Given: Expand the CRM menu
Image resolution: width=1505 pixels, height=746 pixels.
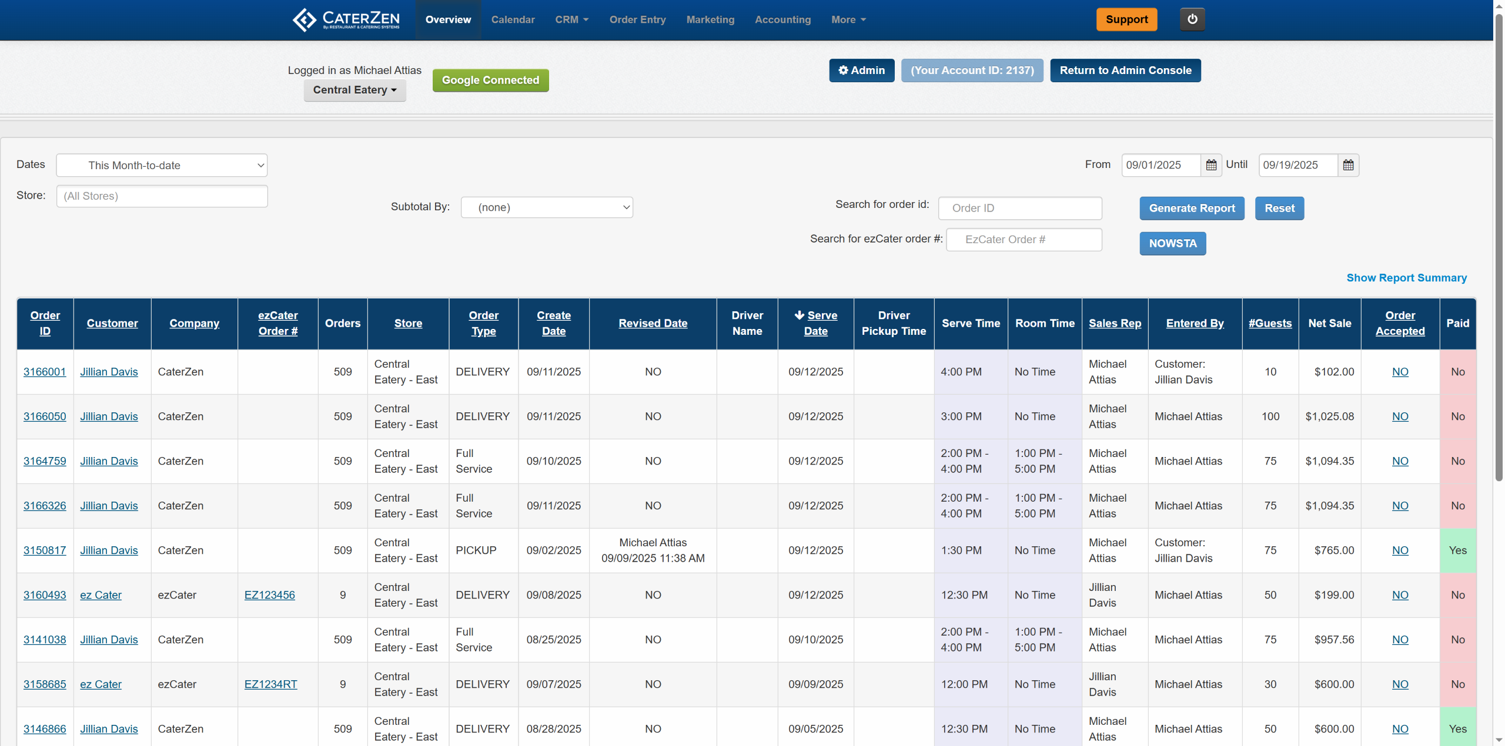Looking at the screenshot, I should [571, 20].
